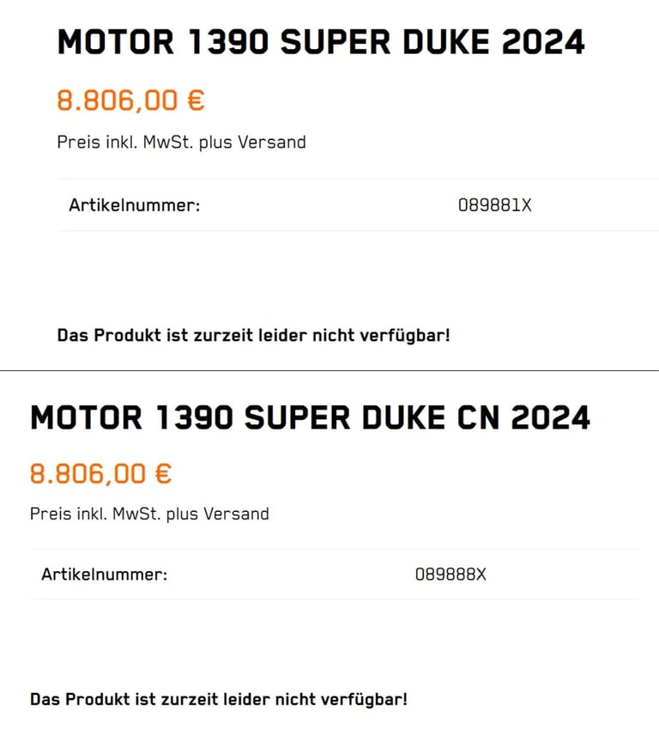The width and height of the screenshot is (659, 742).
Task: Click the word 'Versand' in the upper listing
Action: coord(272,142)
